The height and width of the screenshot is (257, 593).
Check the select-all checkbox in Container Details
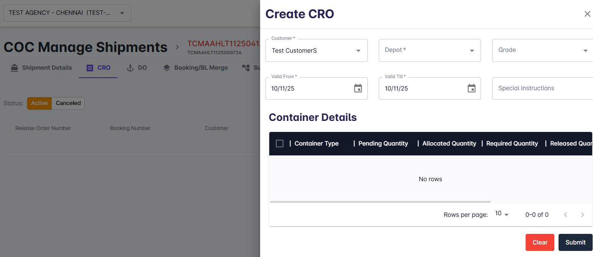tap(279, 143)
